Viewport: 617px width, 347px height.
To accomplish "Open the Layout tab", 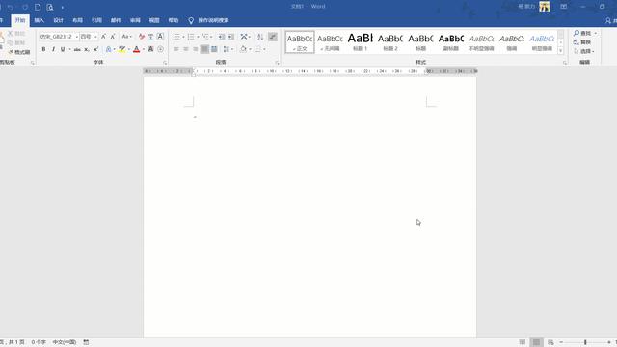I will tap(77, 20).
